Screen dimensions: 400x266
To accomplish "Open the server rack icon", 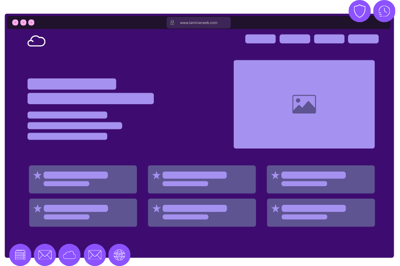I will click(x=20, y=255).
